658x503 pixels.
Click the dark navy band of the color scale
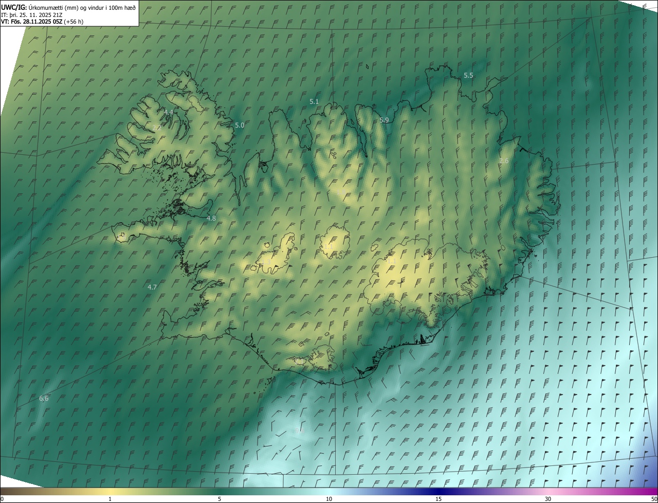(x=438, y=491)
